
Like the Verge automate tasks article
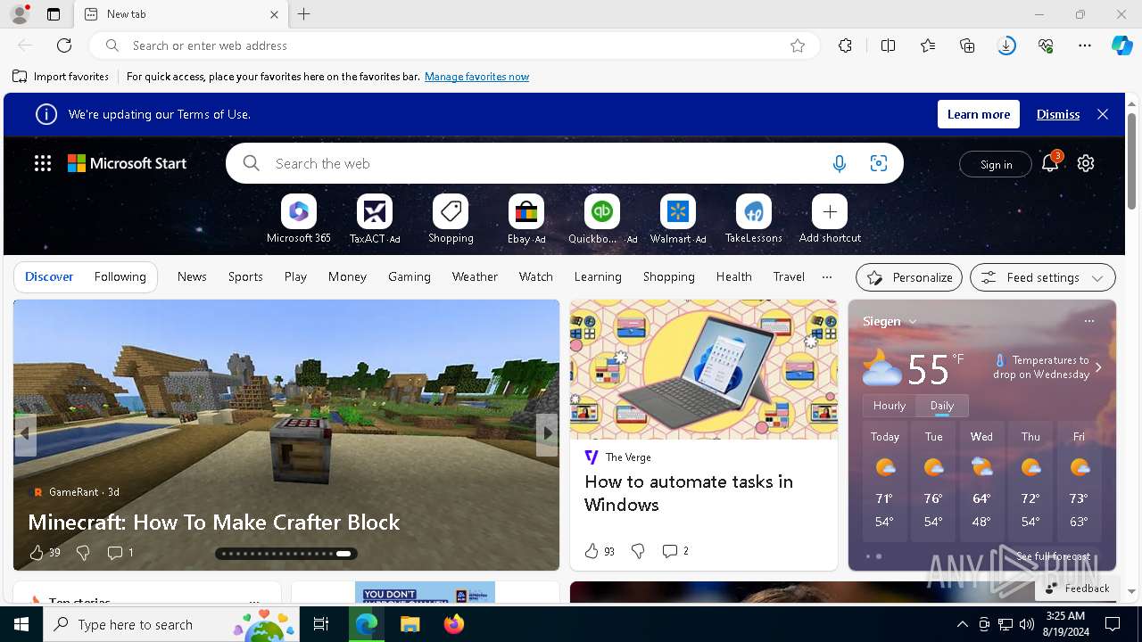pyautogui.click(x=592, y=551)
